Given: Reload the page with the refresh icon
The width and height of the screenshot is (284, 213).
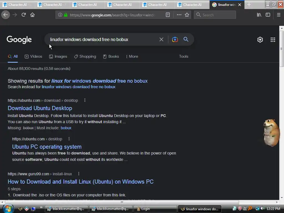Looking at the screenshot, I should coord(24,15).
